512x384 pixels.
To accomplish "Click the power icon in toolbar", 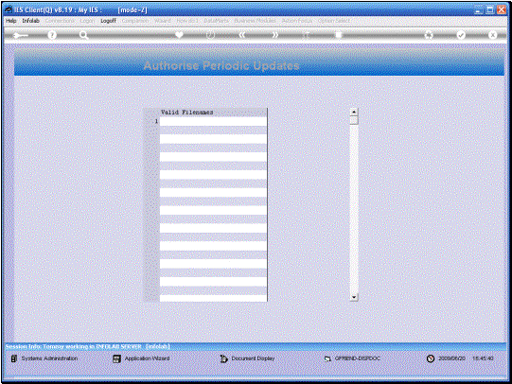I will (211, 35).
